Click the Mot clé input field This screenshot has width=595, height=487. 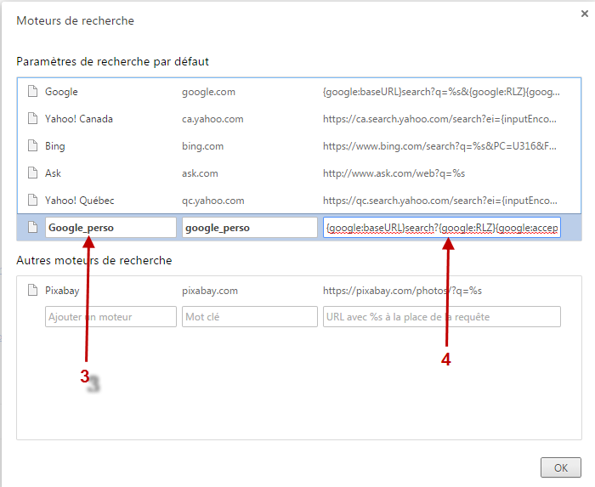pyautogui.click(x=250, y=317)
